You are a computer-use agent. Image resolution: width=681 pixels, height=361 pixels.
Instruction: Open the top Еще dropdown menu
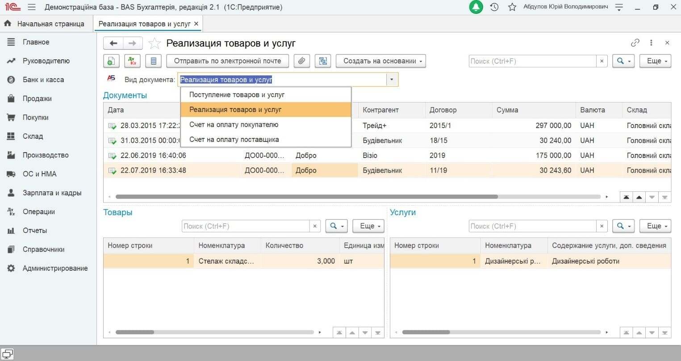tap(655, 61)
